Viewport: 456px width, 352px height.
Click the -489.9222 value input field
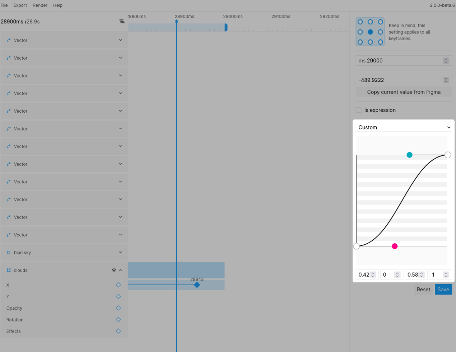[x=404, y=80]
